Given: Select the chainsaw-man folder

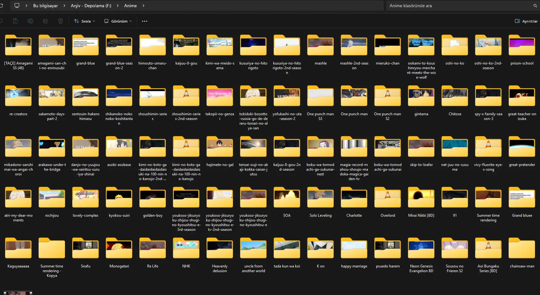Looking at the screenshot, I should coord(522,253).
